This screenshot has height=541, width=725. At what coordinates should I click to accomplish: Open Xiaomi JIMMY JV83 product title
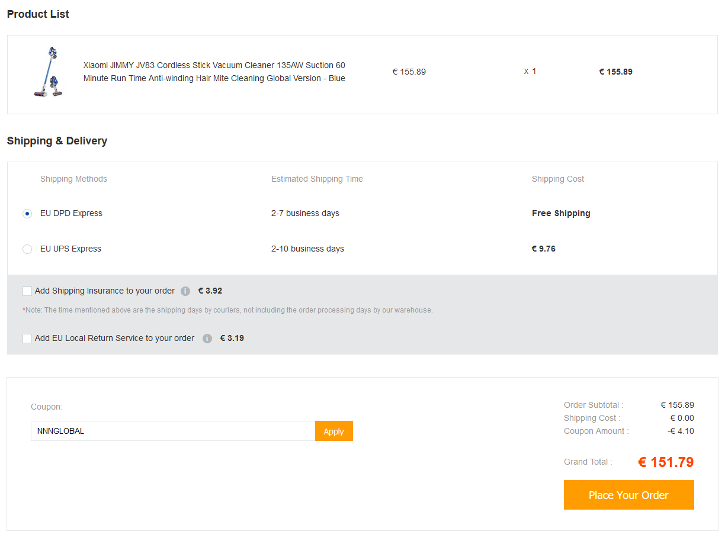click(214, 72)
